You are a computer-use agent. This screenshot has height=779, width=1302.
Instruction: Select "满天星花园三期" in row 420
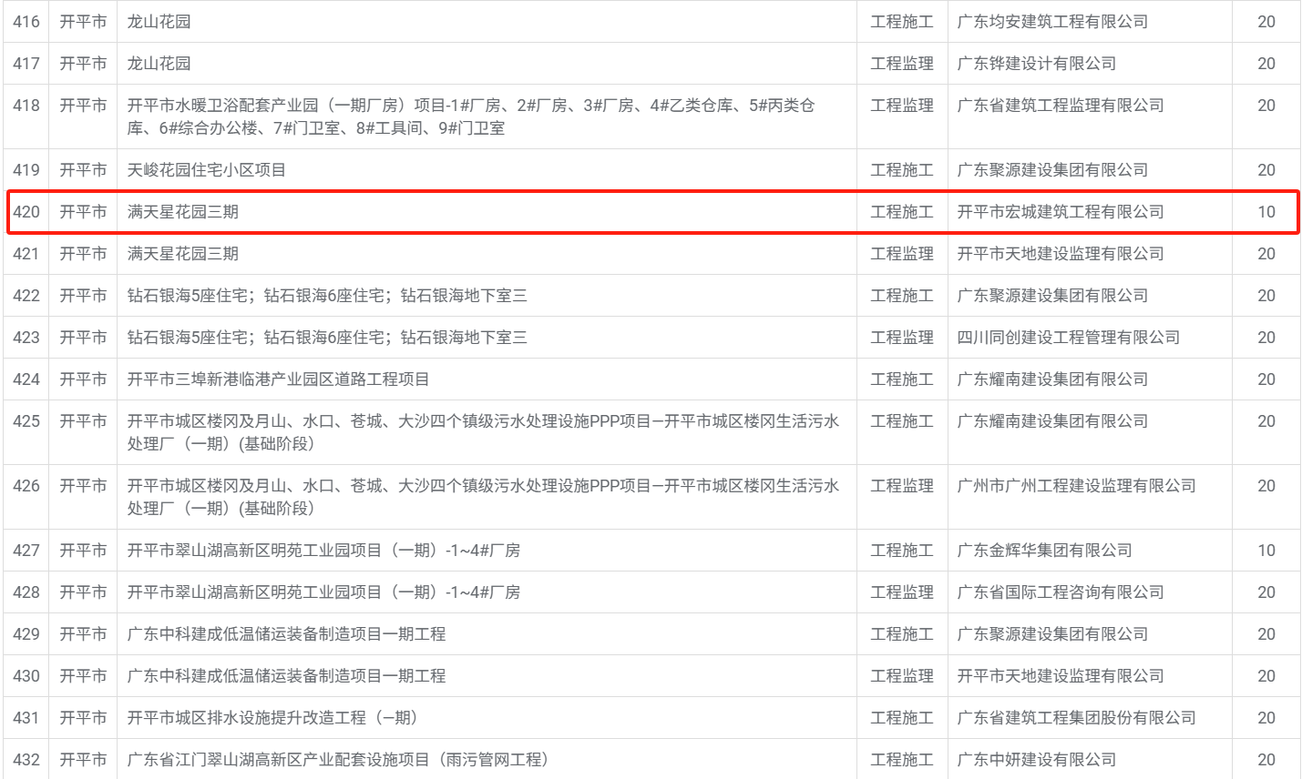click(x=183, y=212)
